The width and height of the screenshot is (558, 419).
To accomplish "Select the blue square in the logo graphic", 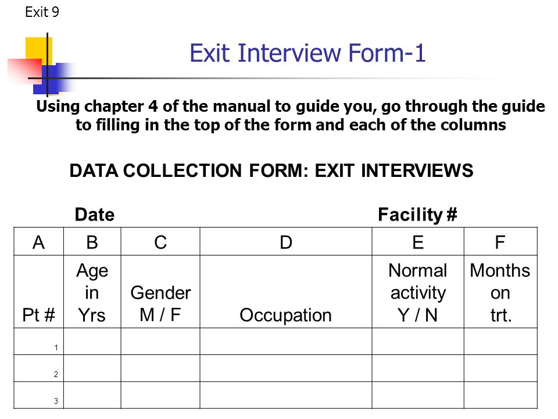I will coord(53,79).
